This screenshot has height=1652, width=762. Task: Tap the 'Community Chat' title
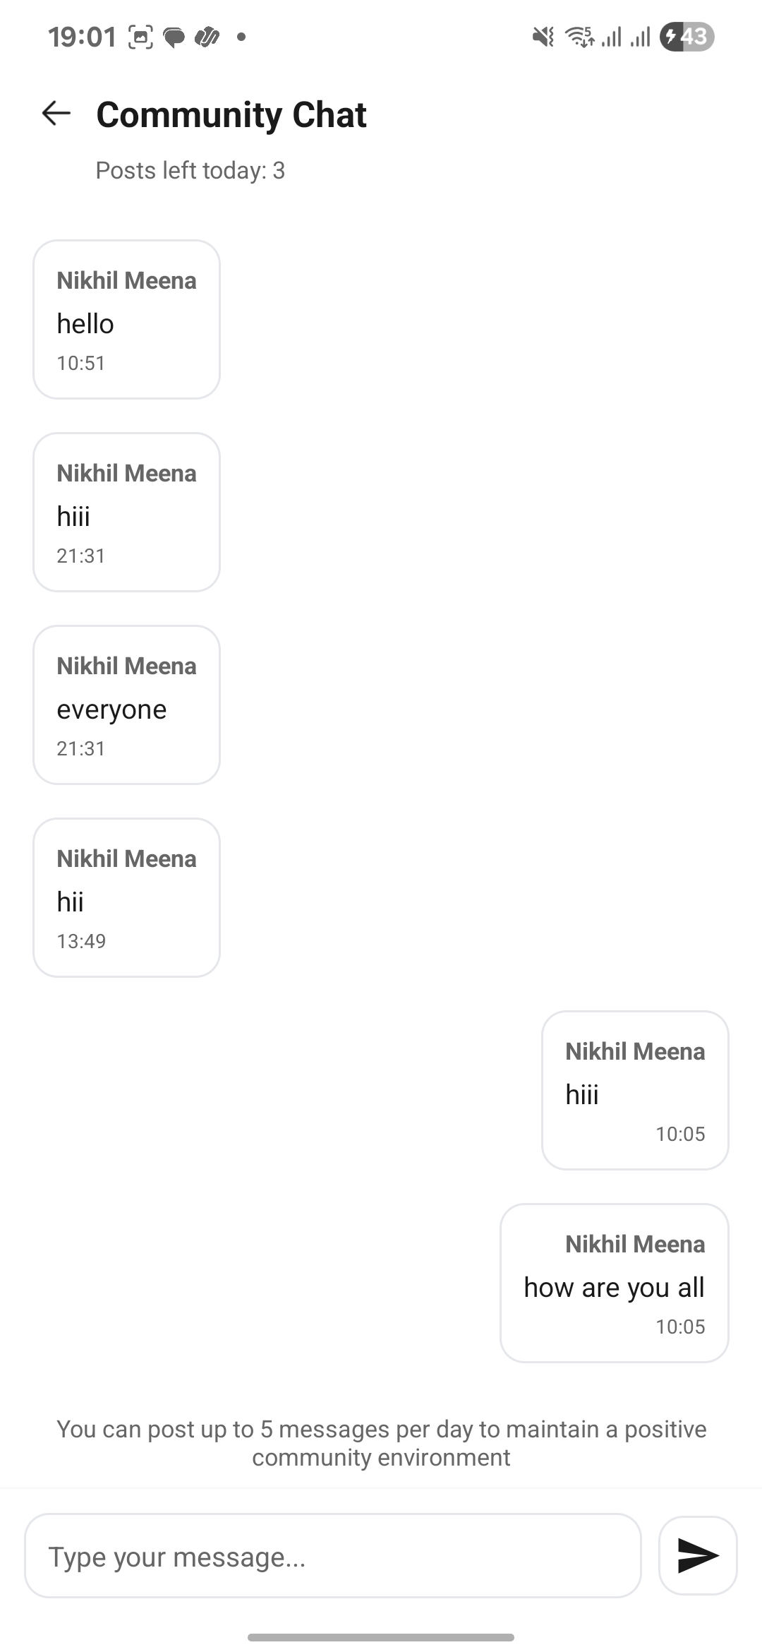tap(231, 114)
